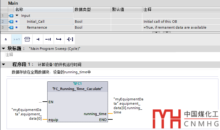220x130 pixels.
Task: Collapse the Input parameter group
Action: click(x=17, y=15)
